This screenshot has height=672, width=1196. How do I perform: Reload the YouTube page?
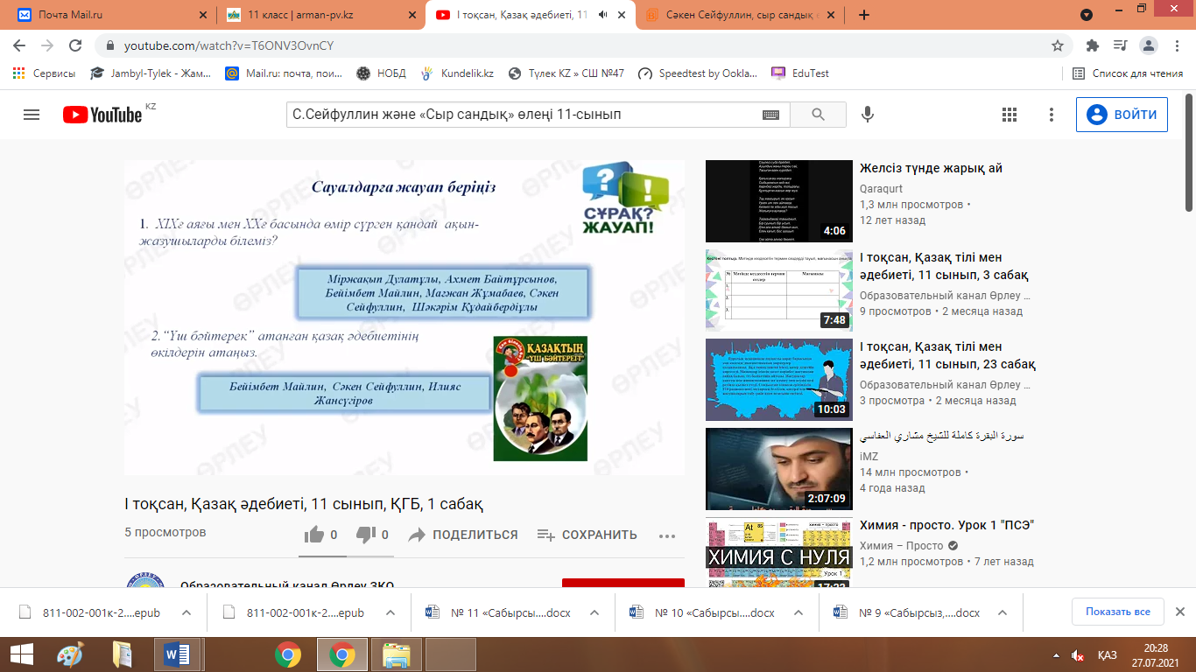coord(75,45)
